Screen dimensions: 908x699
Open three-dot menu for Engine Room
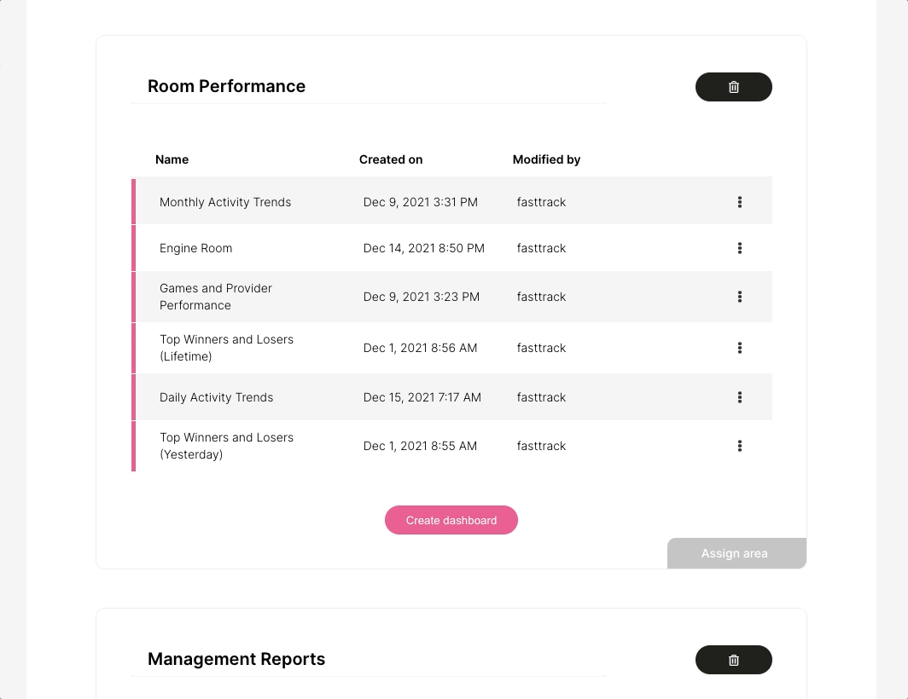740,248
